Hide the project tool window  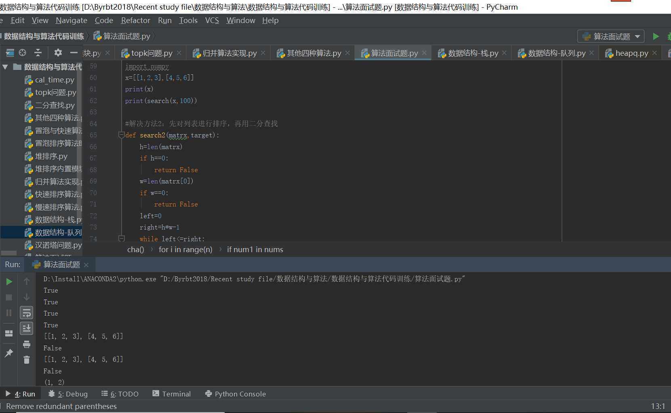(74, 53)
